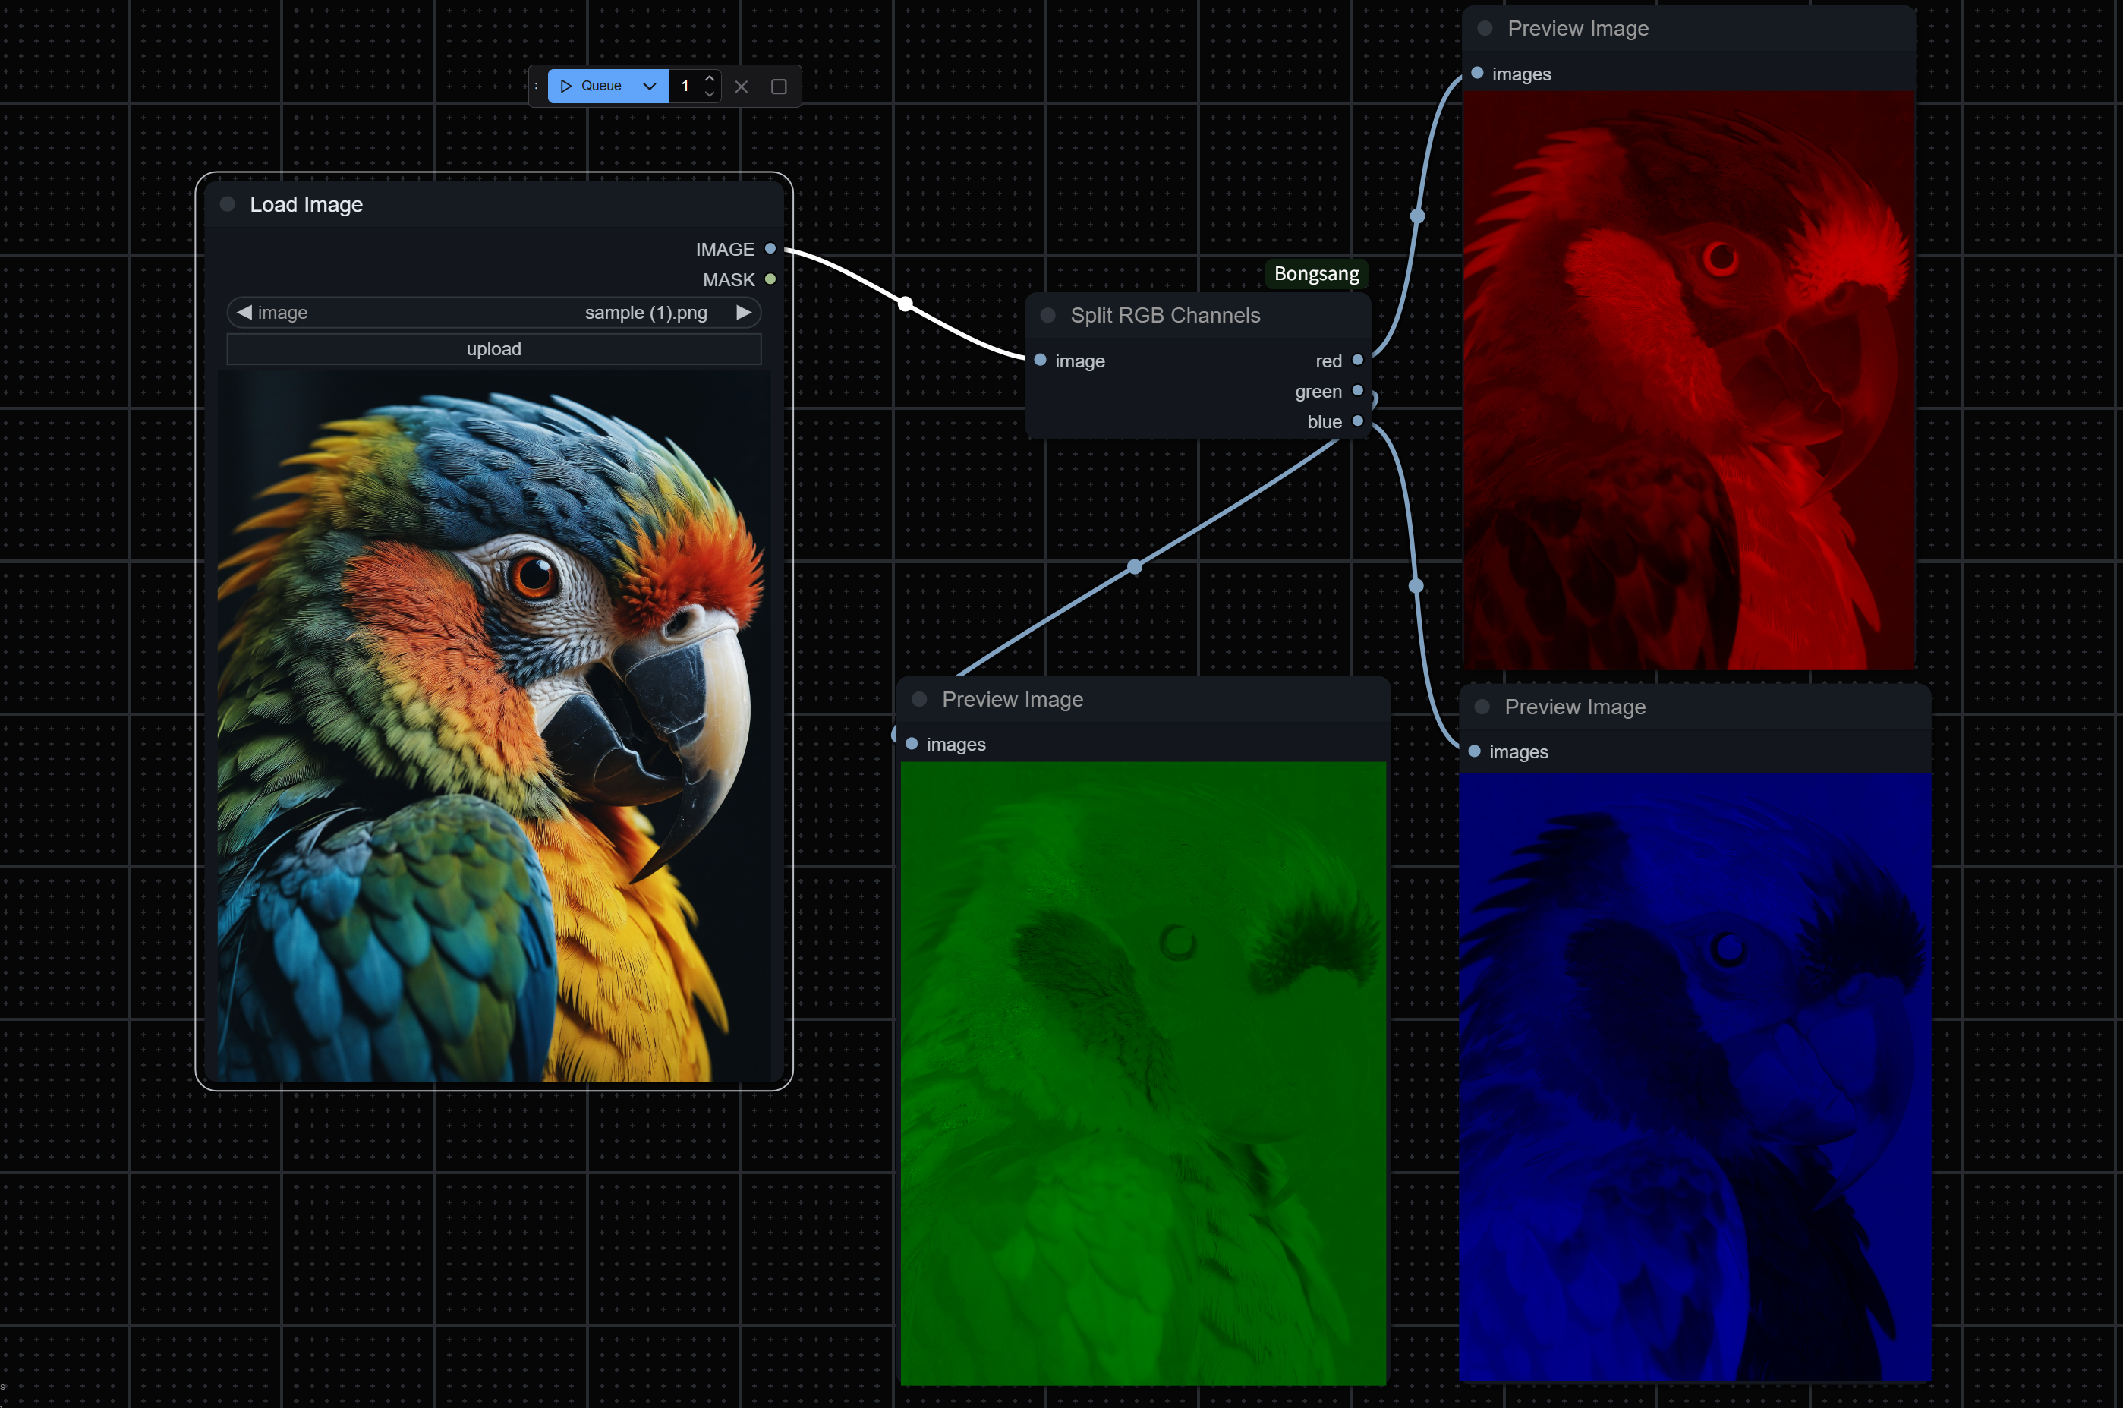Click the MASK output socket
Screen dimensions: 2123x1408
[770, 279]
